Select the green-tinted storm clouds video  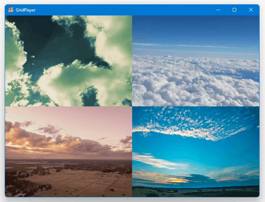[69, 61]
